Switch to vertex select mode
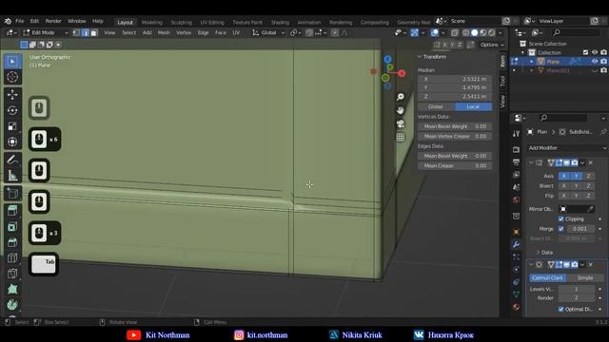 (76, 33)
